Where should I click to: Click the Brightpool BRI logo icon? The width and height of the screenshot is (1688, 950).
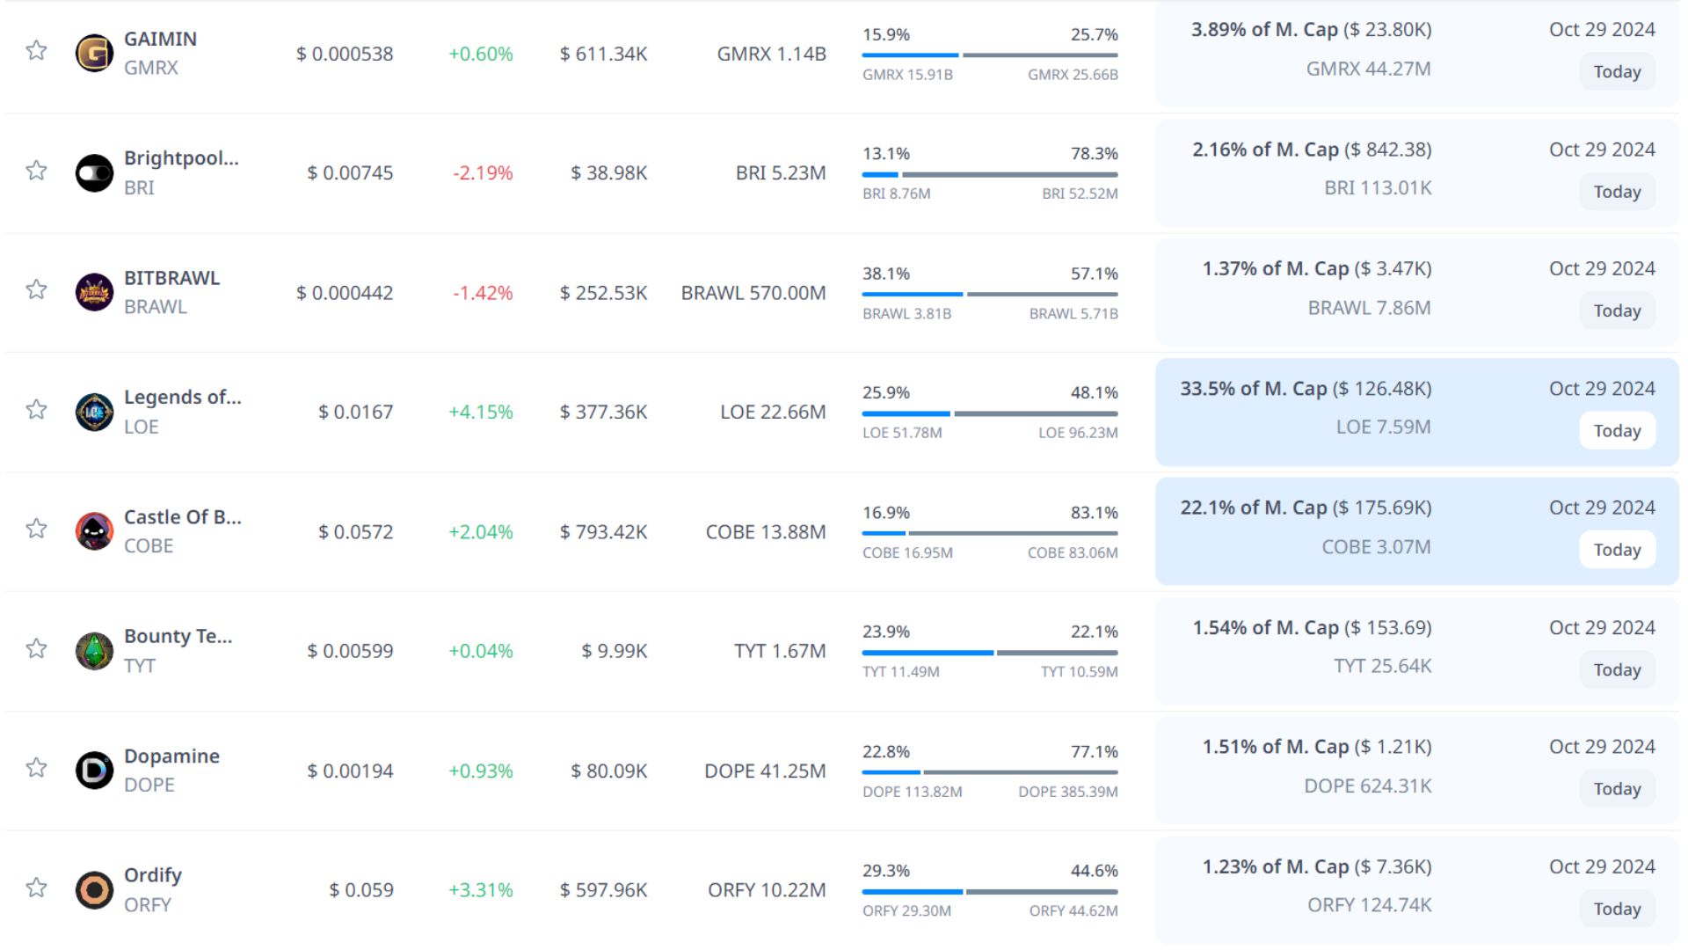coord(94,172)
